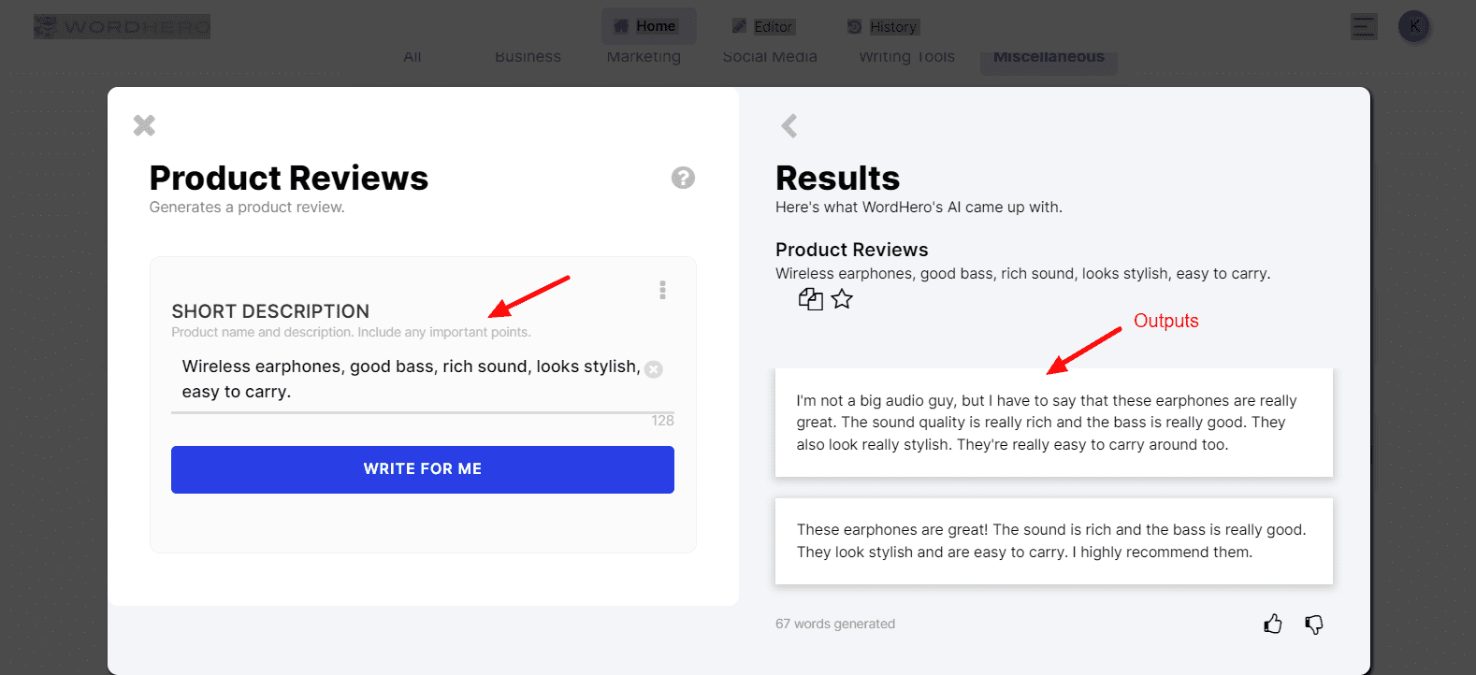Image resolution: width=1476 pixels, height=675 pixels.
Task: Click the WordHero logo
Action: pyautogui.click(x=122, y=26)
